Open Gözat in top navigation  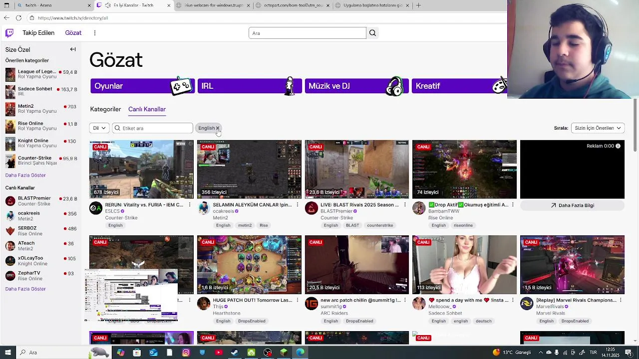click(x=73, y=33)
